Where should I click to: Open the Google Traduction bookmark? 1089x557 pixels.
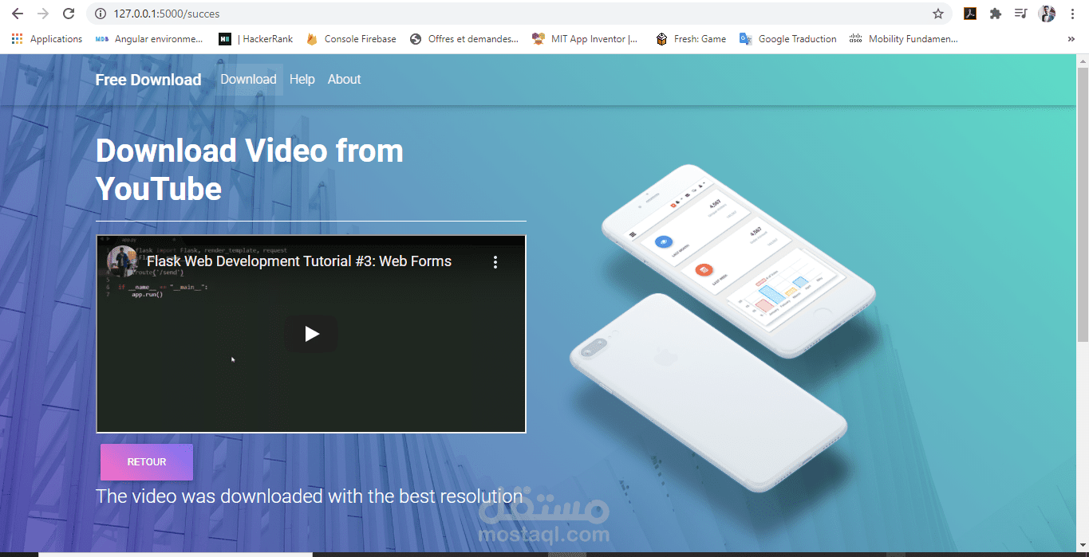[x=788, y=39]
